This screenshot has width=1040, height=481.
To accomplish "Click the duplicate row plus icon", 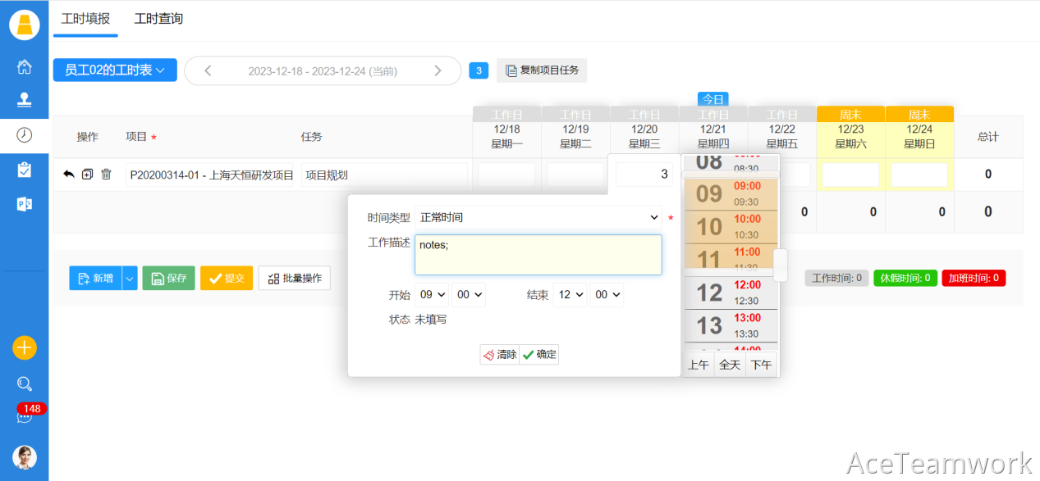I will pos(88,175).
